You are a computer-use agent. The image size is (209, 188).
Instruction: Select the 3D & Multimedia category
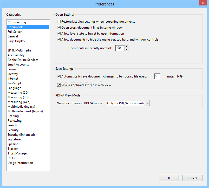(28, 50)
